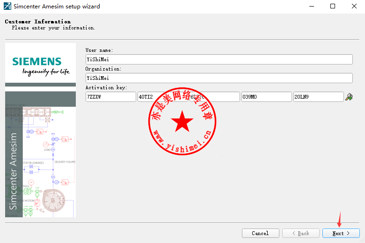Click the Cancel button
The width and height of the screenshot is (365, 243).
click(261, 233)
